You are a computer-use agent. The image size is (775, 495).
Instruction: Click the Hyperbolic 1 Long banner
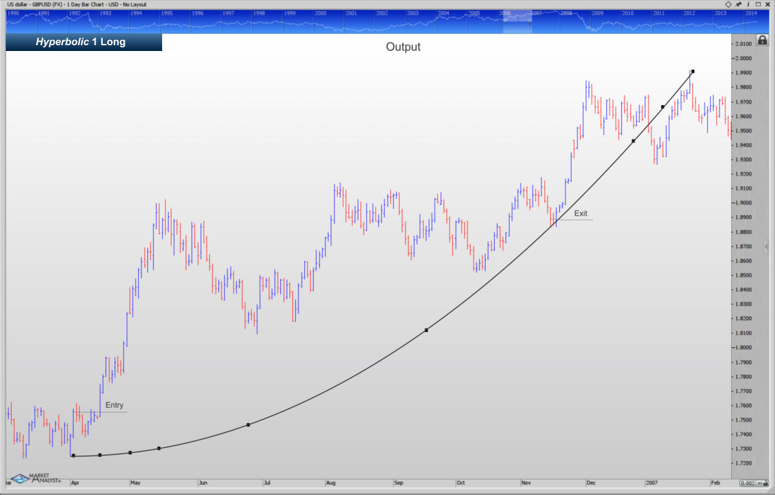pos(84,43)
